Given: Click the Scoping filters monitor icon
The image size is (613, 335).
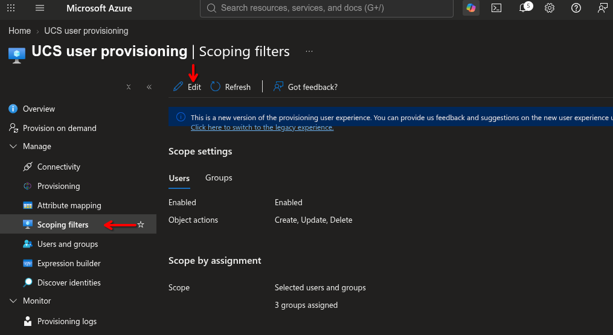Looking at the screenshot, I should (28, 225).
